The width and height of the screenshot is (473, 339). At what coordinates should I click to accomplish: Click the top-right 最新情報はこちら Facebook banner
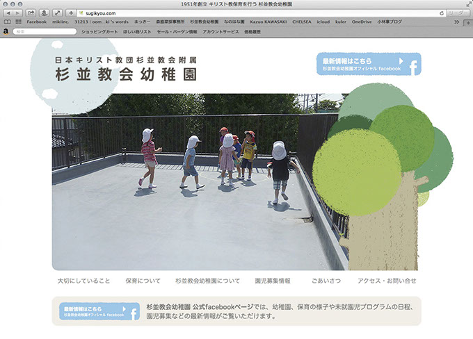pyautogui.click(x=368, y=64)
